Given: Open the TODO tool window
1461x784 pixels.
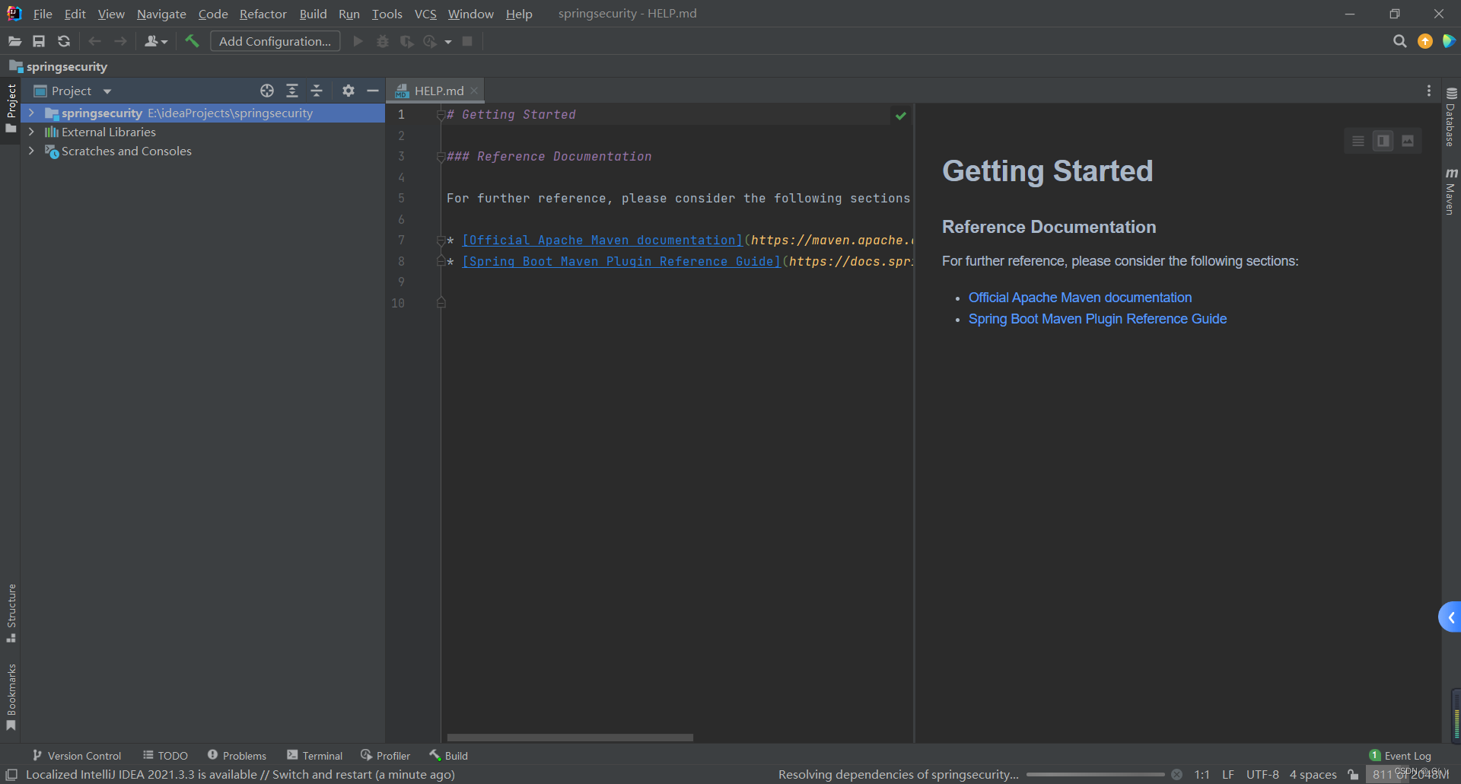Looking at the screenshot, I should pyautogui.click(x=165, y=756).
